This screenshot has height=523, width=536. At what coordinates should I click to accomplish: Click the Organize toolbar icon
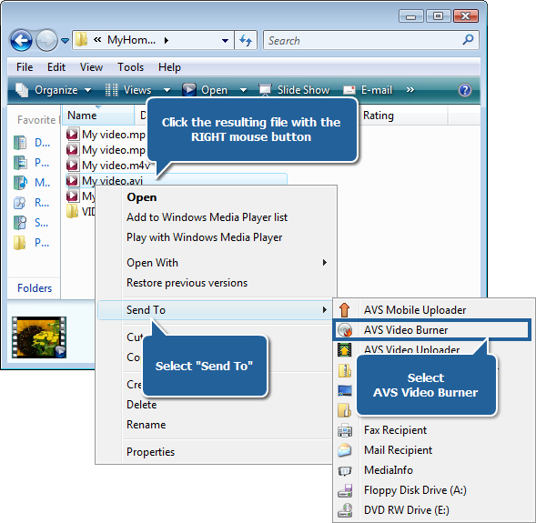[x=22, y=90]
